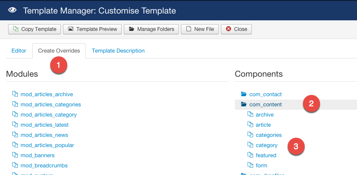
Task: Click the copy icon beside mod_articles_category
Action: [x=15, y=114]
